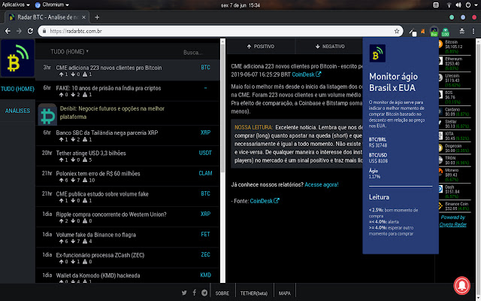Click the Radar BTC extension icon
Viewport: 481px width, 301px height.
[434, 32]
